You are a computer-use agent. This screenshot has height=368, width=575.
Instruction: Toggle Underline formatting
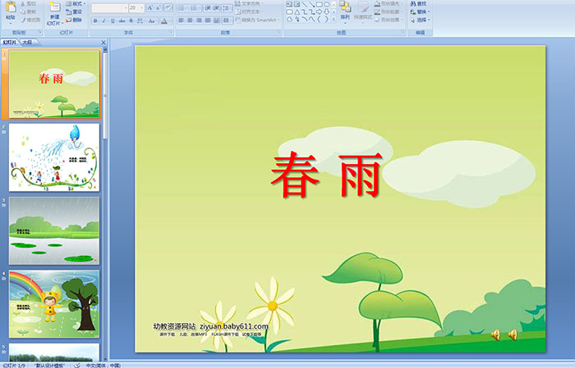pos(113,20)
